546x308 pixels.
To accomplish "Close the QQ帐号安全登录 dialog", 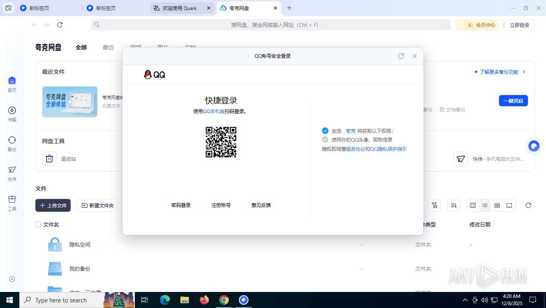I will [x=415, y=56].
